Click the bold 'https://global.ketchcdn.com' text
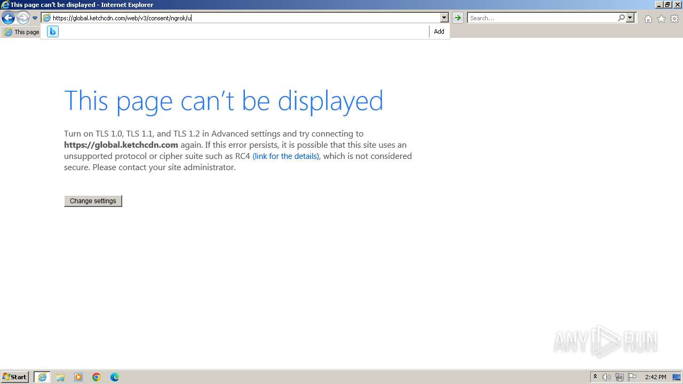 coord(121,145)
